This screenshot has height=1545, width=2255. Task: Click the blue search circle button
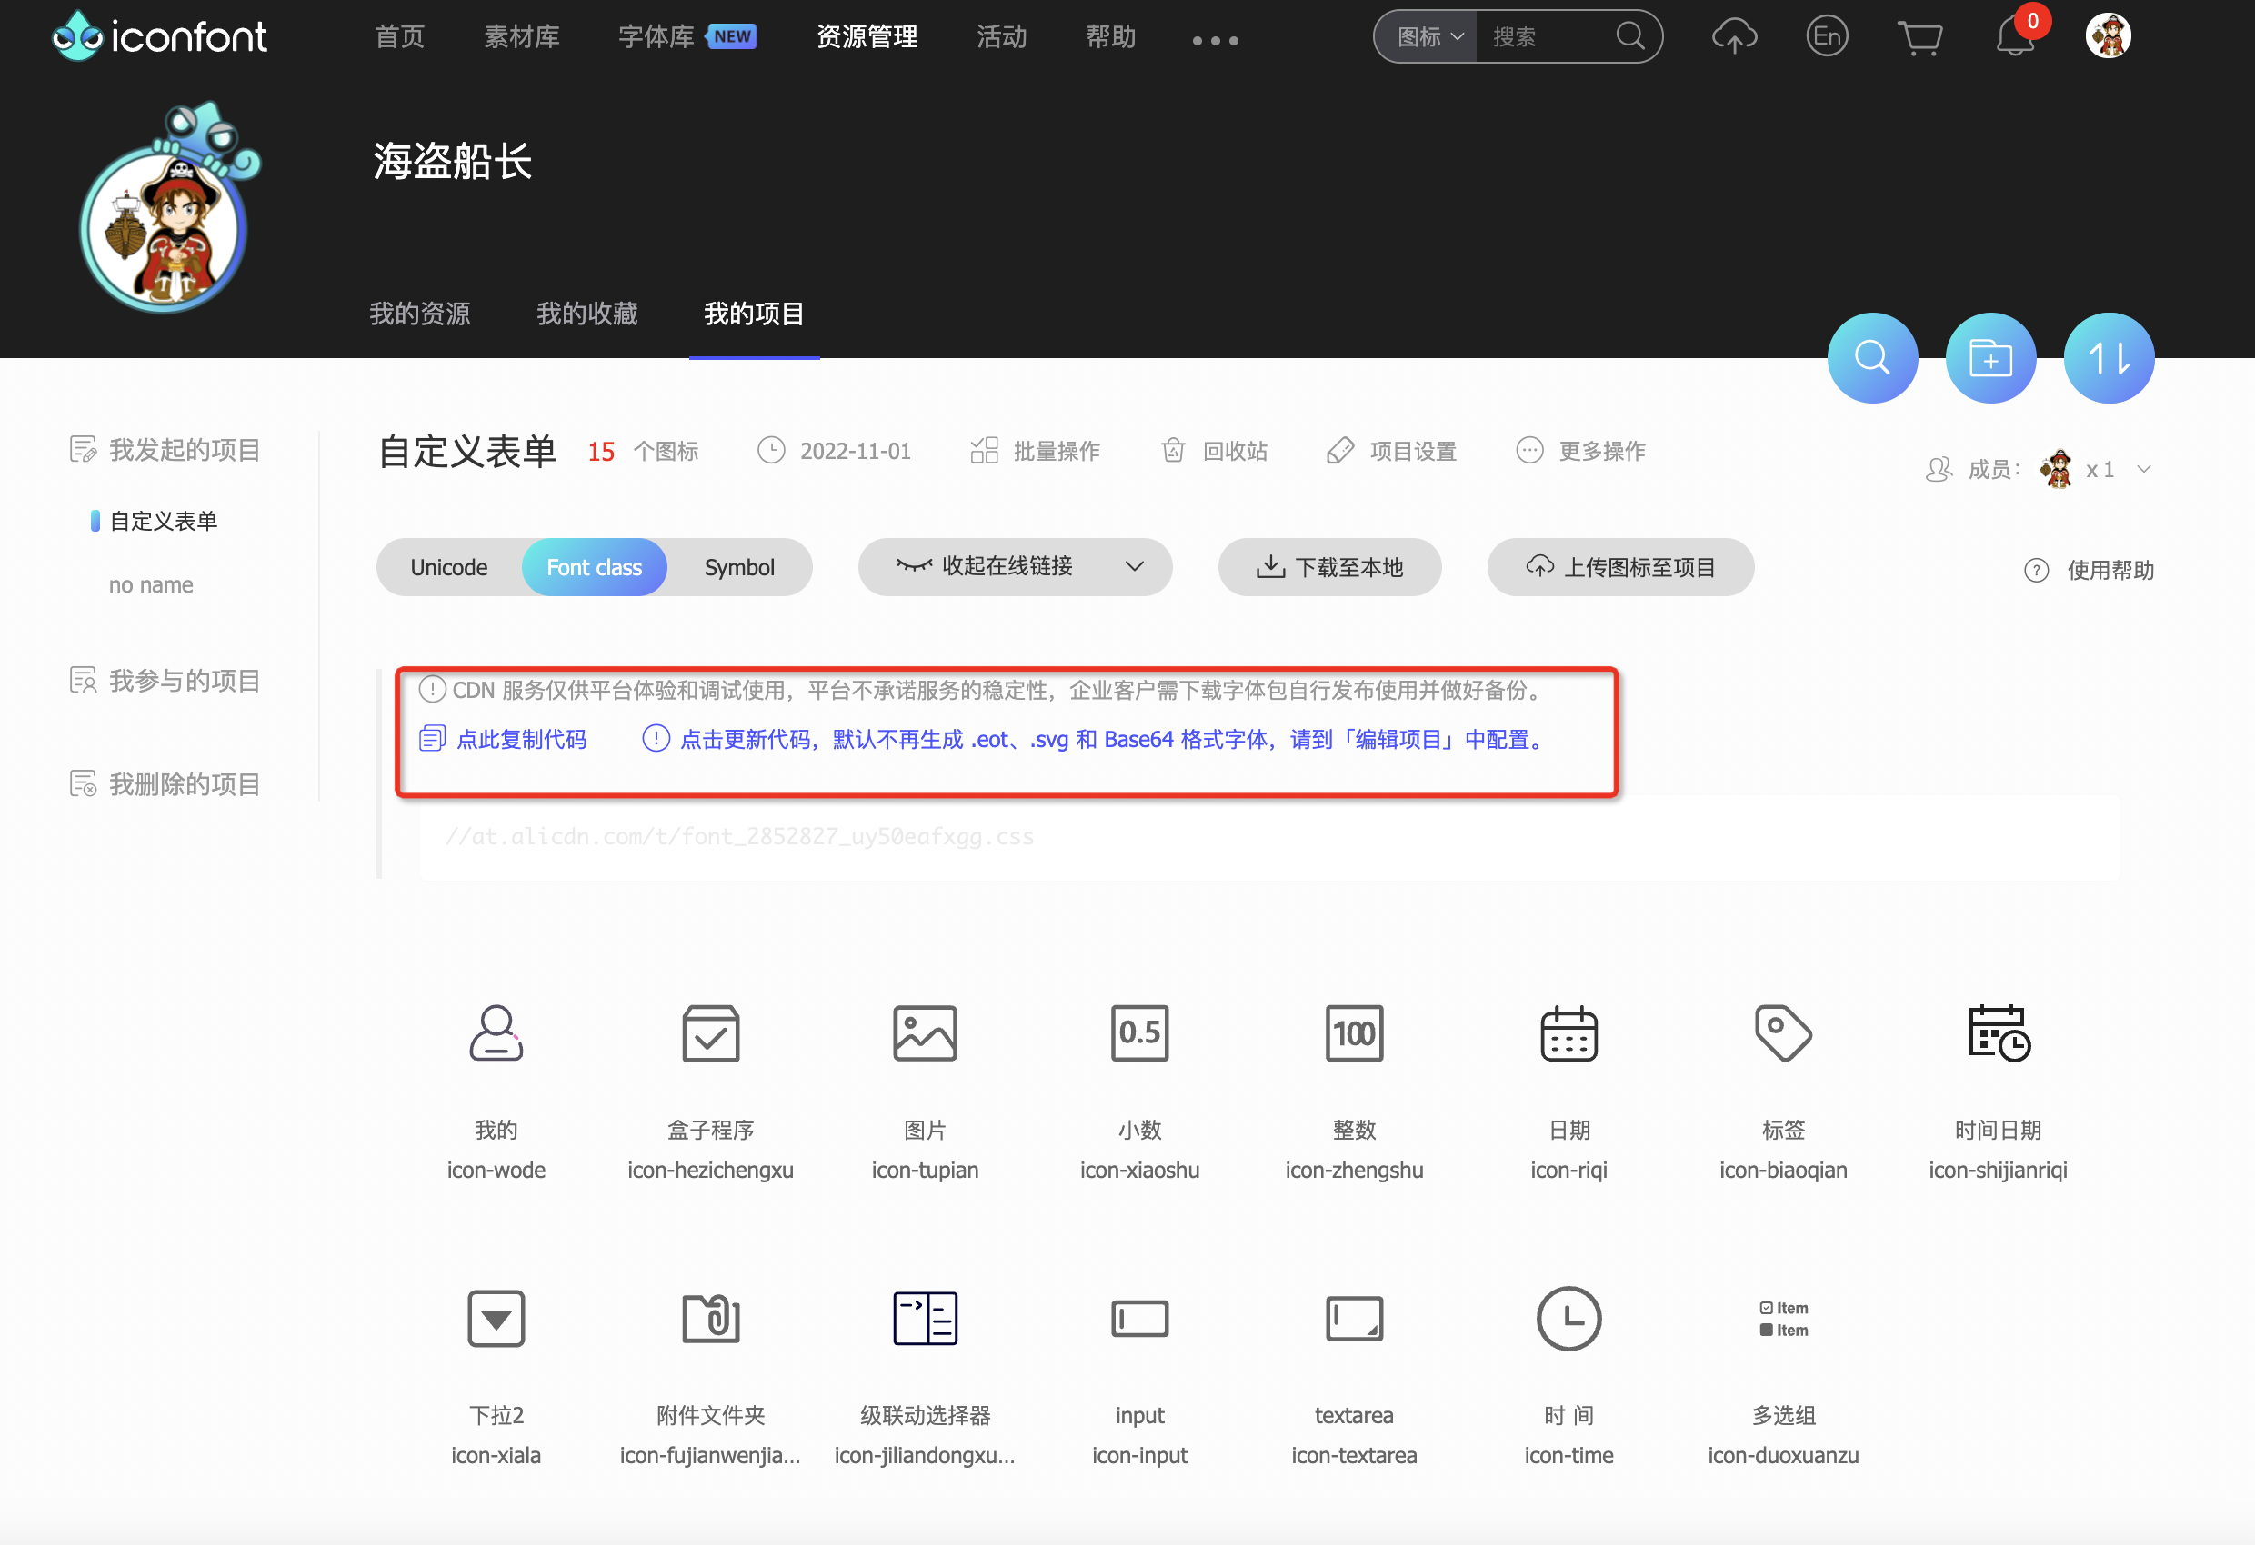click(x=1871, y=358)
